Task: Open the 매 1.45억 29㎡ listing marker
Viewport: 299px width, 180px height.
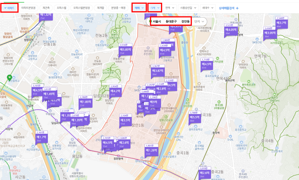Action: click(49, 94)
